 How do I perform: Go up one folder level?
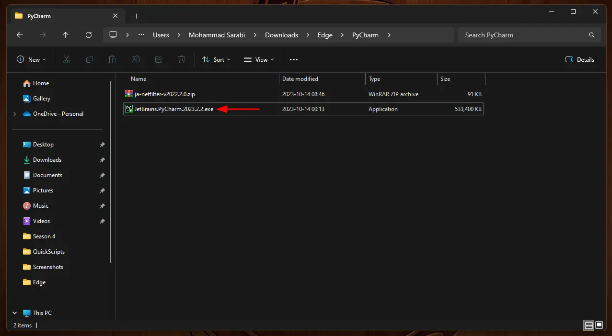tap(66, 34)
